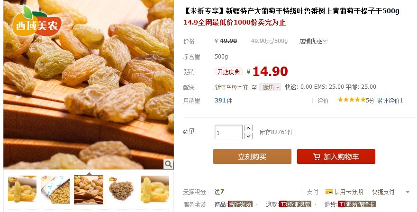Expand payment options arrow beside 快捷支付
417x212 pixels.
[408, 192]
